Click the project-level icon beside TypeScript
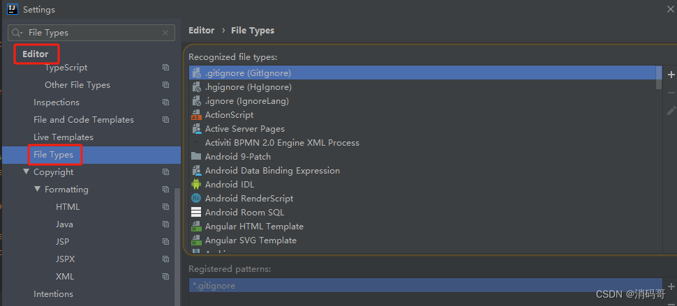 [166, 68]
